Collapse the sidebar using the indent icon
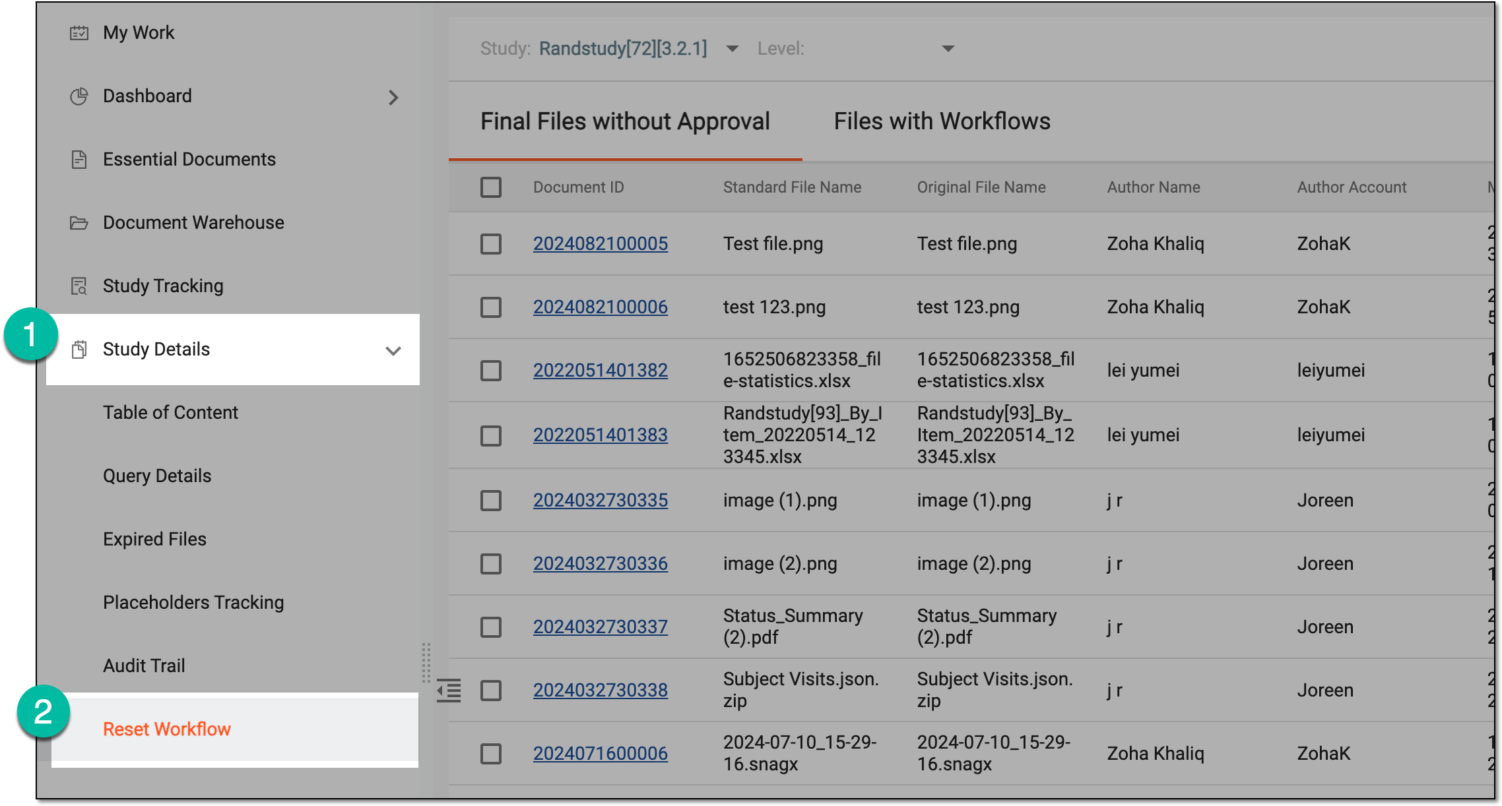1502x806 pixels. pyautogui.click(x=449, y=691)
